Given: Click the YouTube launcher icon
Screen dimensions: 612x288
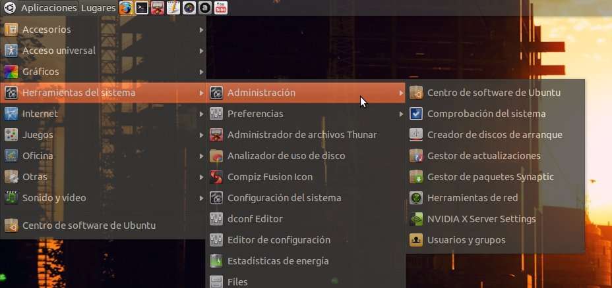Looking at the screenshot, I should coord(221,8).
